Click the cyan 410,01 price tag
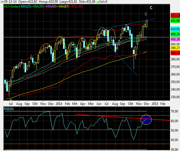Image resolution: width=180 pixels, height=151 pixels. (175, 29)
